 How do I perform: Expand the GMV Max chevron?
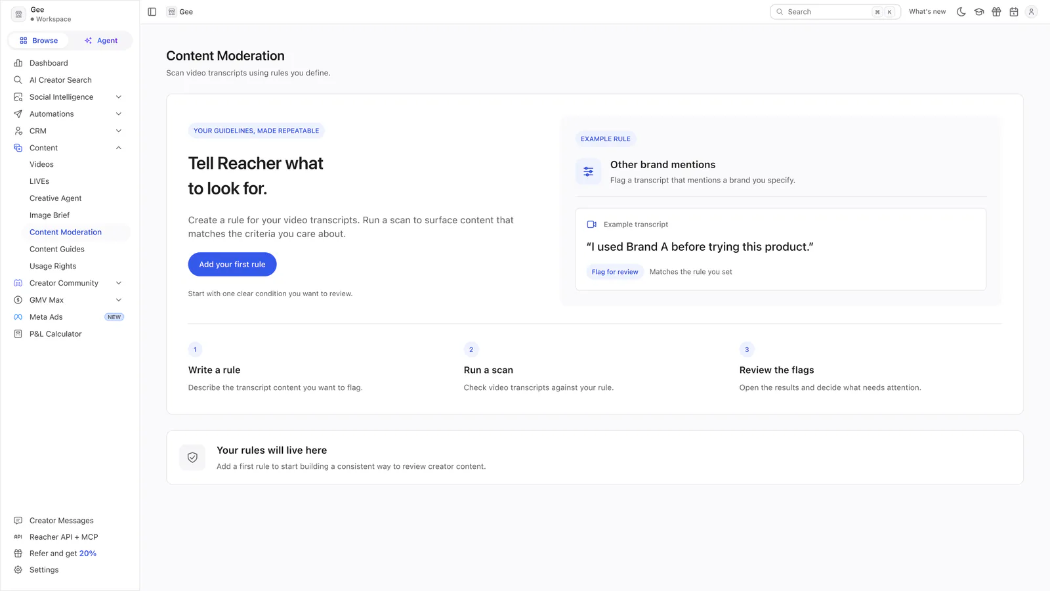119,300
